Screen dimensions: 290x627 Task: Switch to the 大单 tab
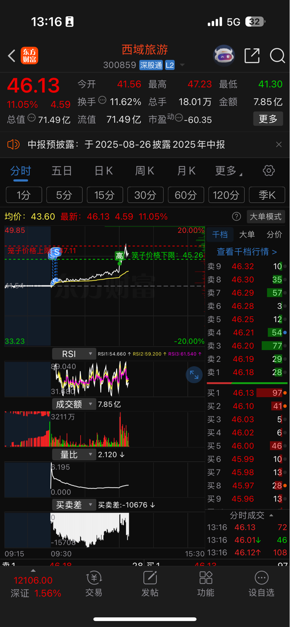[247, 235]
